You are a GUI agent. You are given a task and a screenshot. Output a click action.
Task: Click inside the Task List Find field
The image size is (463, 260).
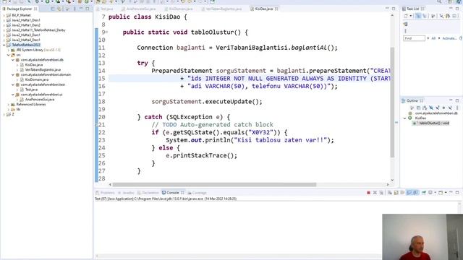tap(414, 38)
